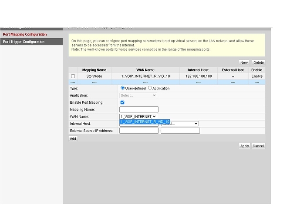
Task: Click the Delete button above the table
Action: (x=258, y=62)
